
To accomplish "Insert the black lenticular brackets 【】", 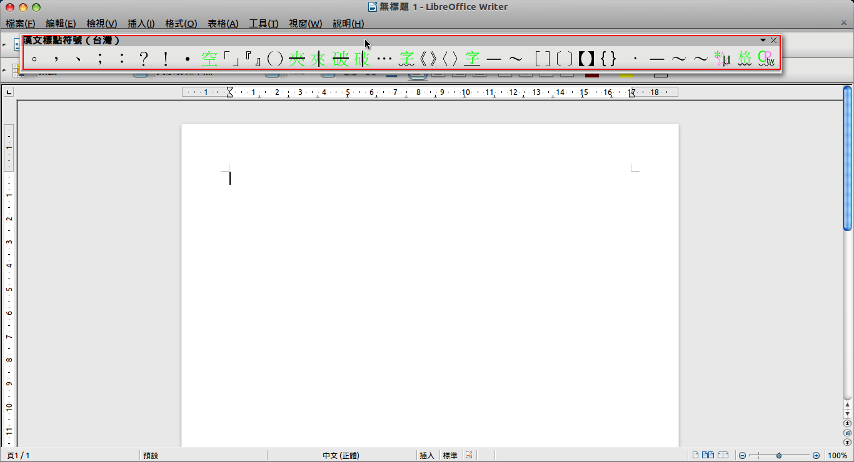I will 586,59.
